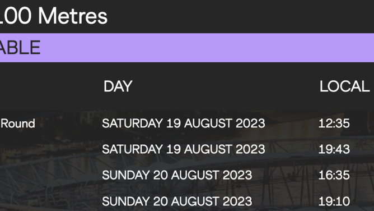Screen dimensions: 374x211
Task: Click the 19:43 local time entry
Action: pos(334,149)
